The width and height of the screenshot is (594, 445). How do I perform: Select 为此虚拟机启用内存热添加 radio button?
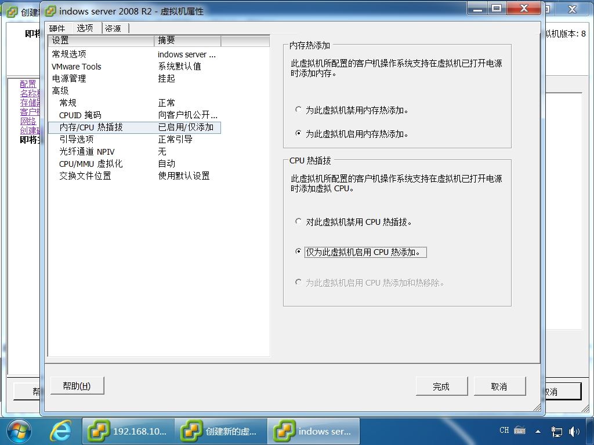click(x=299, y=133)
